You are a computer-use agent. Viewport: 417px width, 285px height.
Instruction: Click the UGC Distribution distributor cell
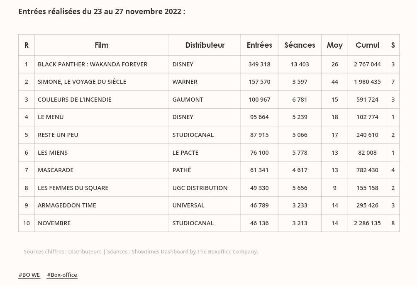[x=200, y=188]
